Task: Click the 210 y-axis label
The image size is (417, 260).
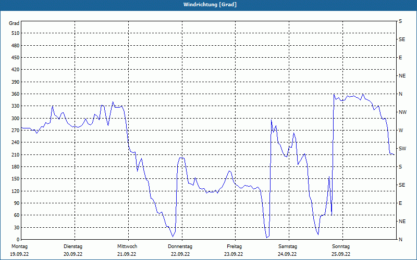Action: pyautogui.click(x=16, y=154)
